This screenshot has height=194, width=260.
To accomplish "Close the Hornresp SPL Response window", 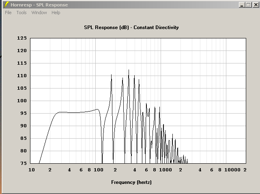I will coord(256,5).
